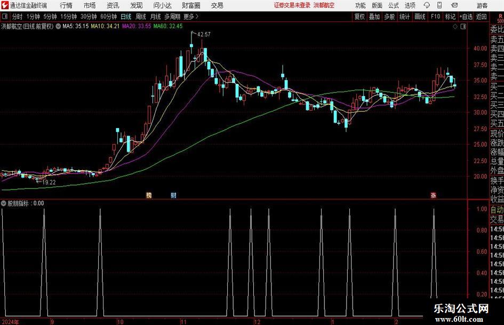Switch to 月线 monthly period

[156, 17]
